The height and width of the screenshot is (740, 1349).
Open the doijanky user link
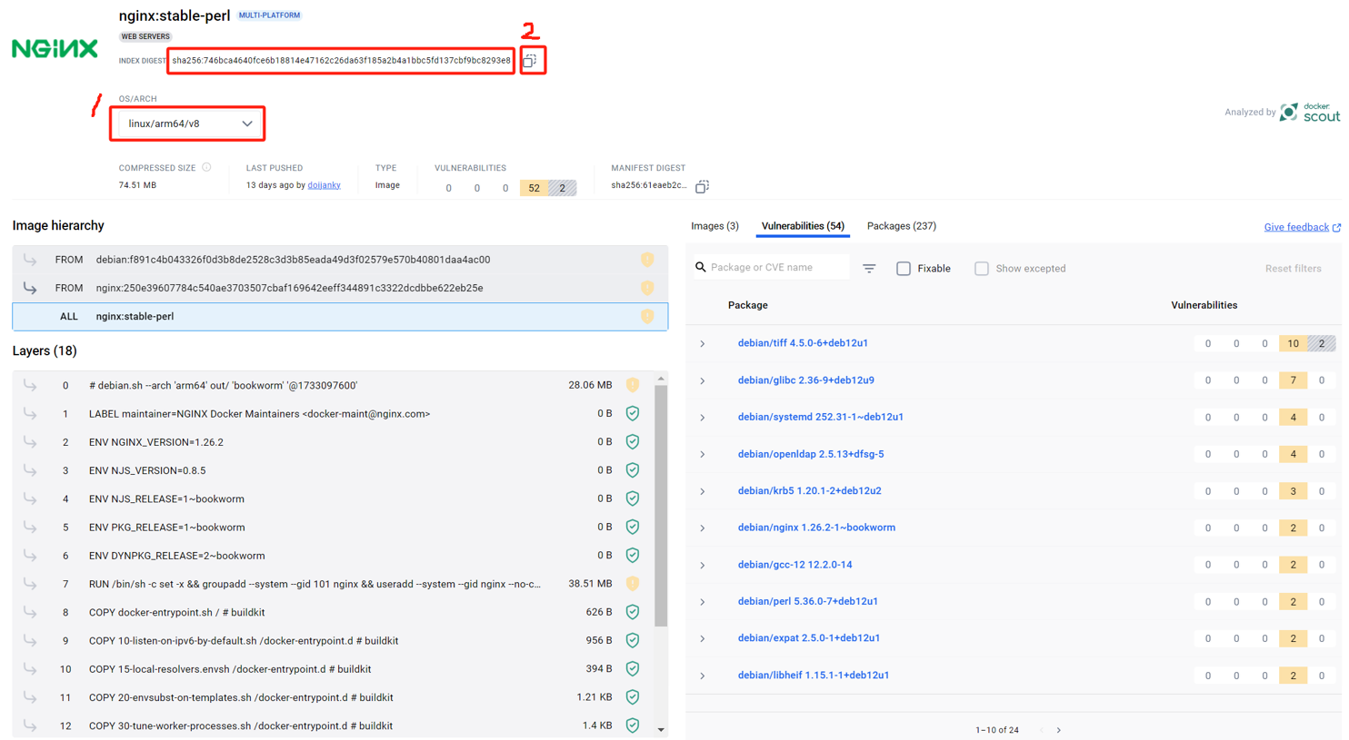click(x=324, y=185)
